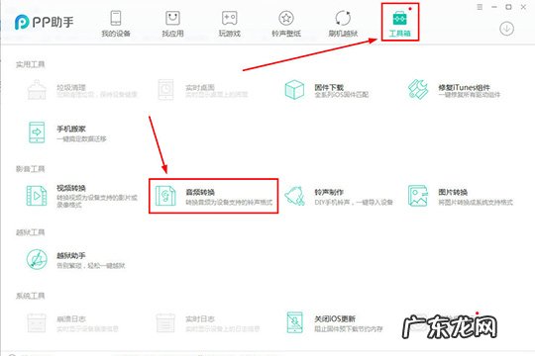Launch the 修复iTunes组件 repair tool
Image resolution: width=535 pixels, height=356 pixels.
pyautogui.click(x=454, y=90)
